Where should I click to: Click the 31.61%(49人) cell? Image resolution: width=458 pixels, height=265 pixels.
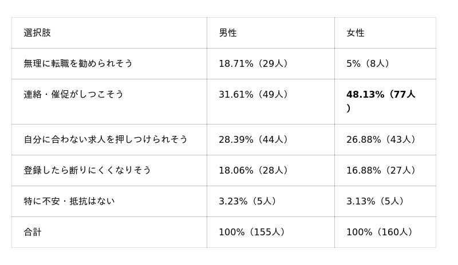[271, 102]
